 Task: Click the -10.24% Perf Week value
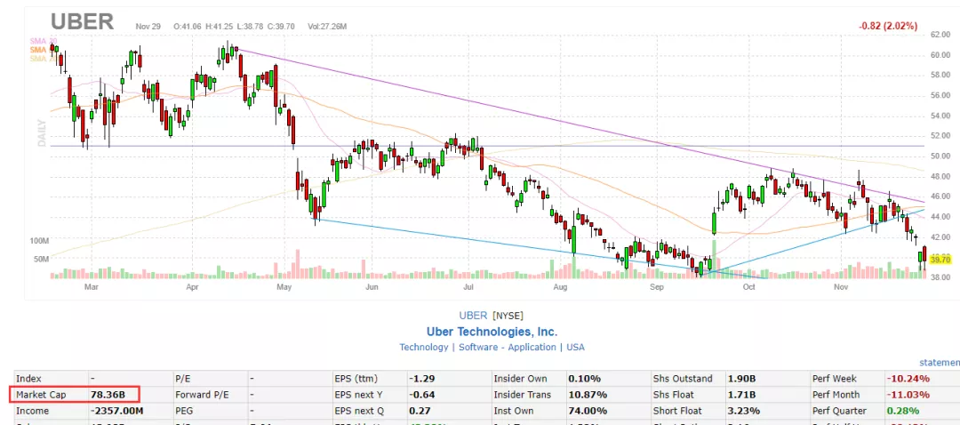point(908,379)
